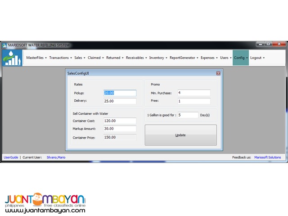Image resolution: width=288 pixels, height=216 pixels.
Task: Click the Markup Amount field
Action: tap(120, 129)
